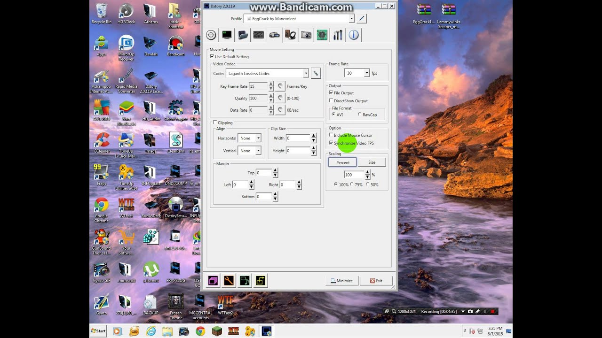
Task: Open the Windows Start button
Action: point(98,331)
